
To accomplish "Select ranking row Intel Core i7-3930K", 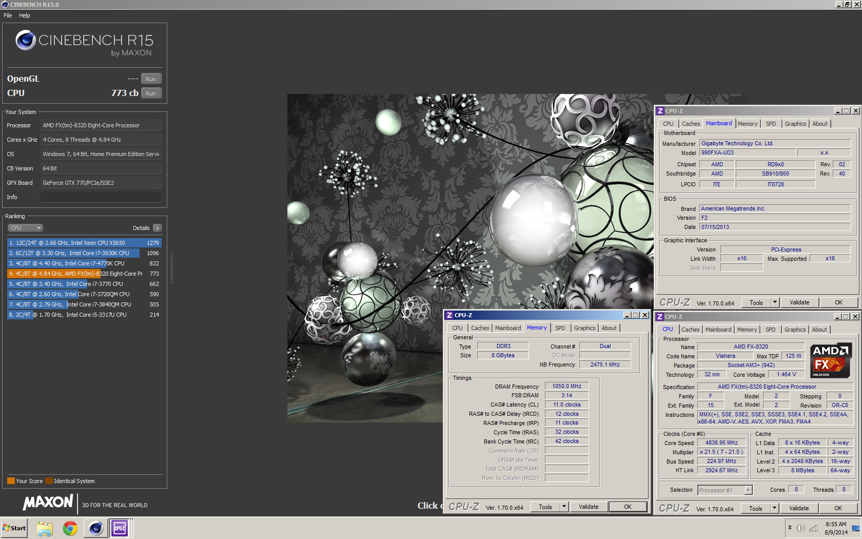I will pos(84,253).
